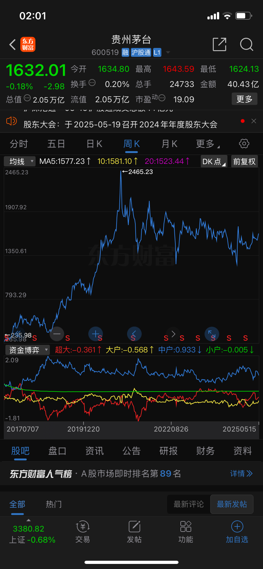Image resolution: width=263 pixels, height=569 pixels.
Task: Sort by 最新发帖
Action: [x=232, y=504]
